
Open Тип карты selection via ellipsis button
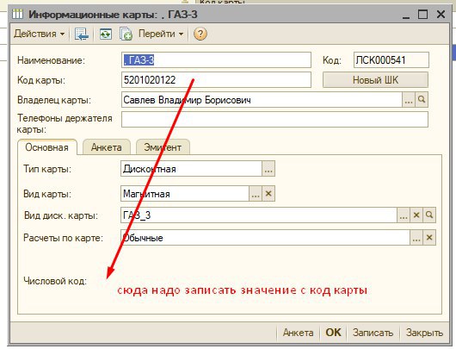coord(268,169)
